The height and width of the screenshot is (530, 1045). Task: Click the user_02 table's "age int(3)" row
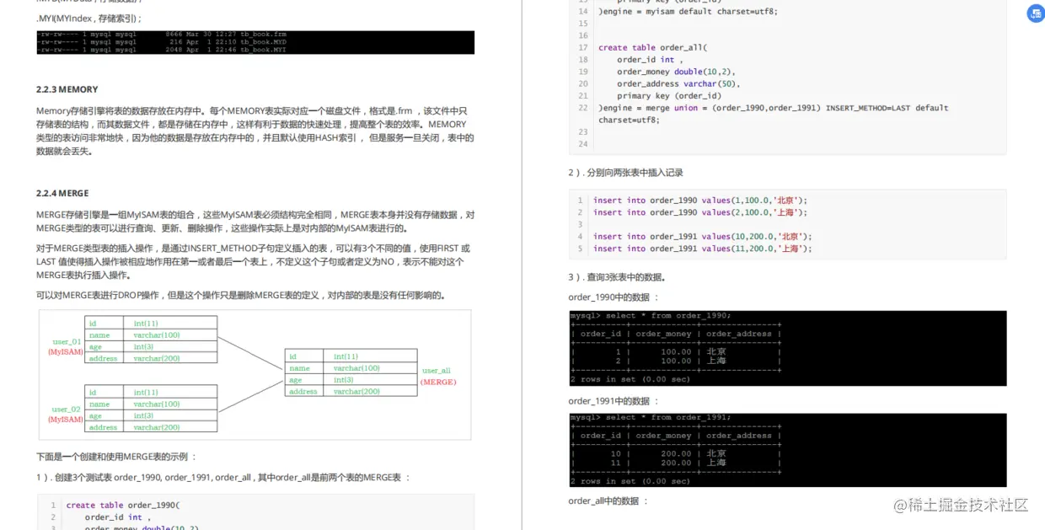coord(151,415)
